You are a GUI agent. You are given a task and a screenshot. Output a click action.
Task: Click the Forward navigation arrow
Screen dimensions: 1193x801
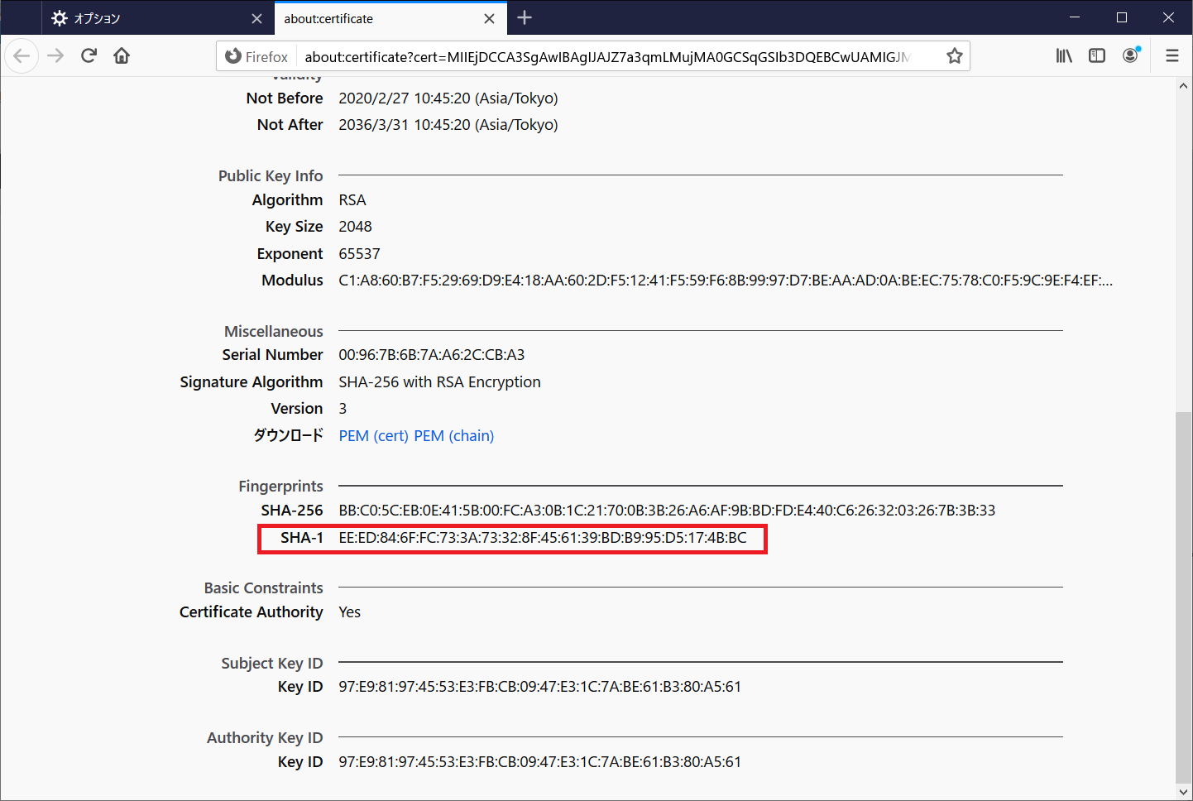coord(55,55)
